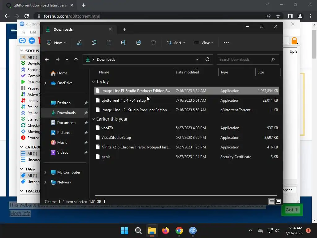317x238 pixels.
Task: Click Got it! cookie button
Action: tap(292, 210)
